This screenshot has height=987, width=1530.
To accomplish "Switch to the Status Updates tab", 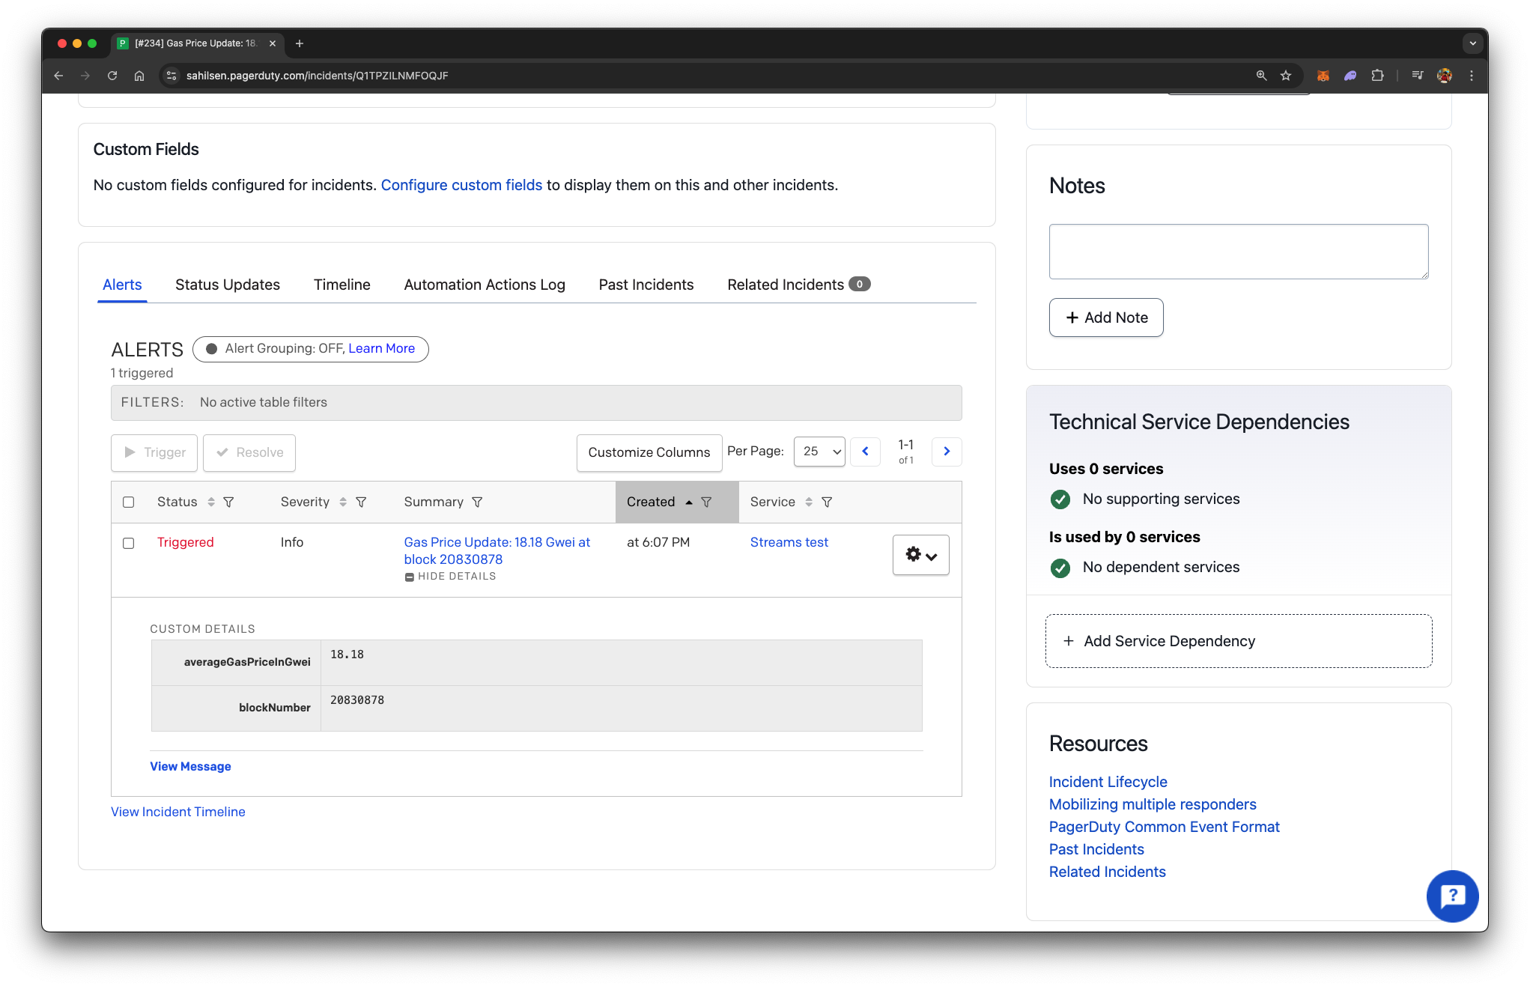I will pyautogui.click(x=228, y=285).
